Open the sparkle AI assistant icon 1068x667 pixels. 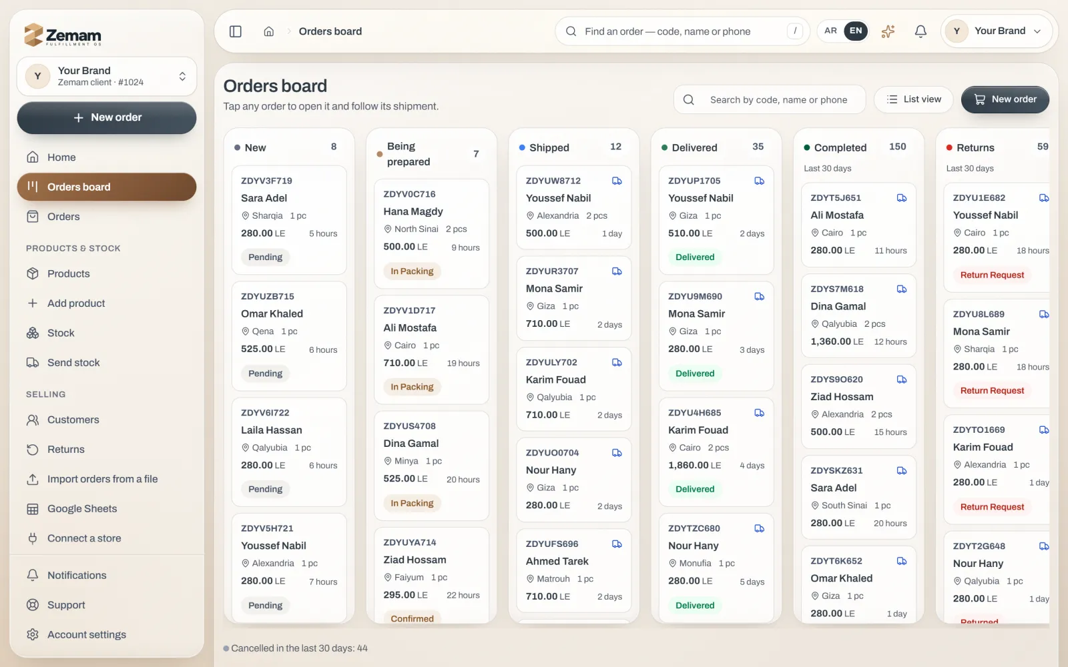(888, 31)
